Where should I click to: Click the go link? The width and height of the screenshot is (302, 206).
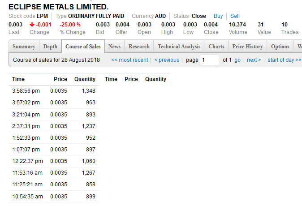pyautogui.click(x=237, y=60)
